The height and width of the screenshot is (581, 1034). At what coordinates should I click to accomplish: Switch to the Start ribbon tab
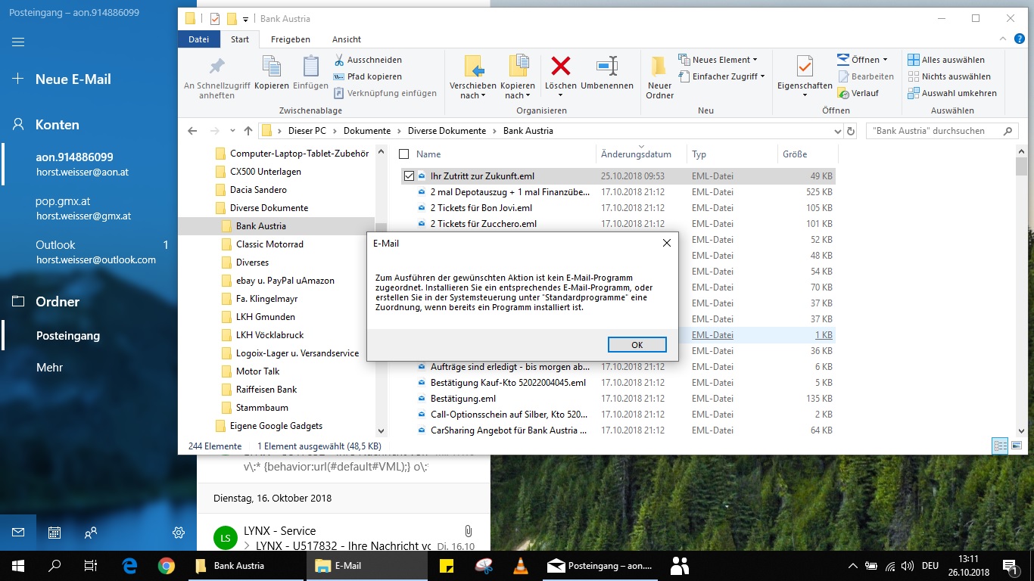click(240, 39)
